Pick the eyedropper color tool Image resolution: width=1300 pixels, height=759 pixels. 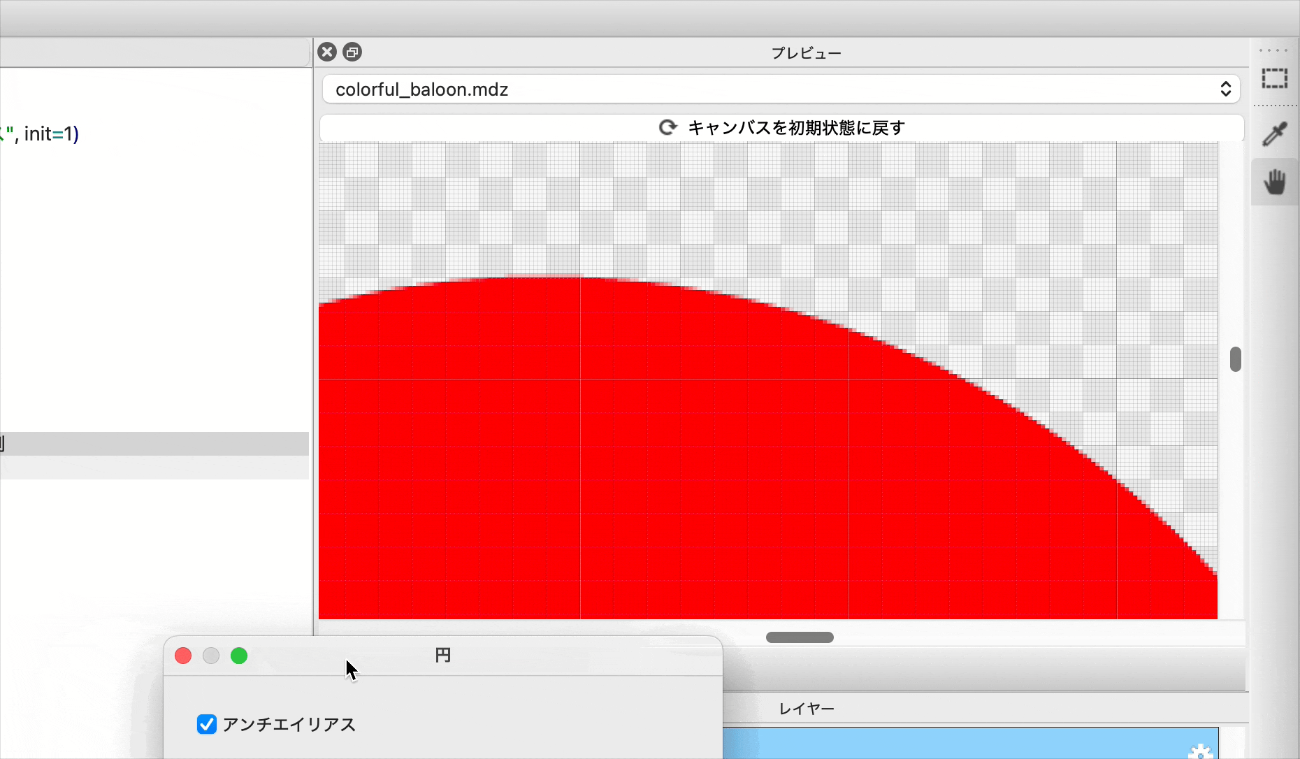1274,133
